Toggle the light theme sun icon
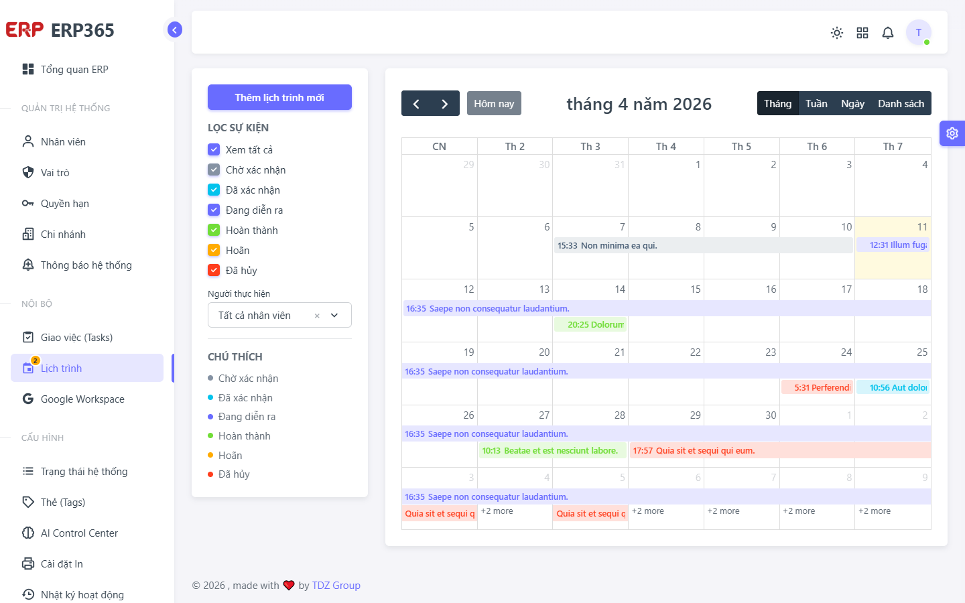Image resolution: width=965 pixels, height=603 pixels. pos(837,33)
